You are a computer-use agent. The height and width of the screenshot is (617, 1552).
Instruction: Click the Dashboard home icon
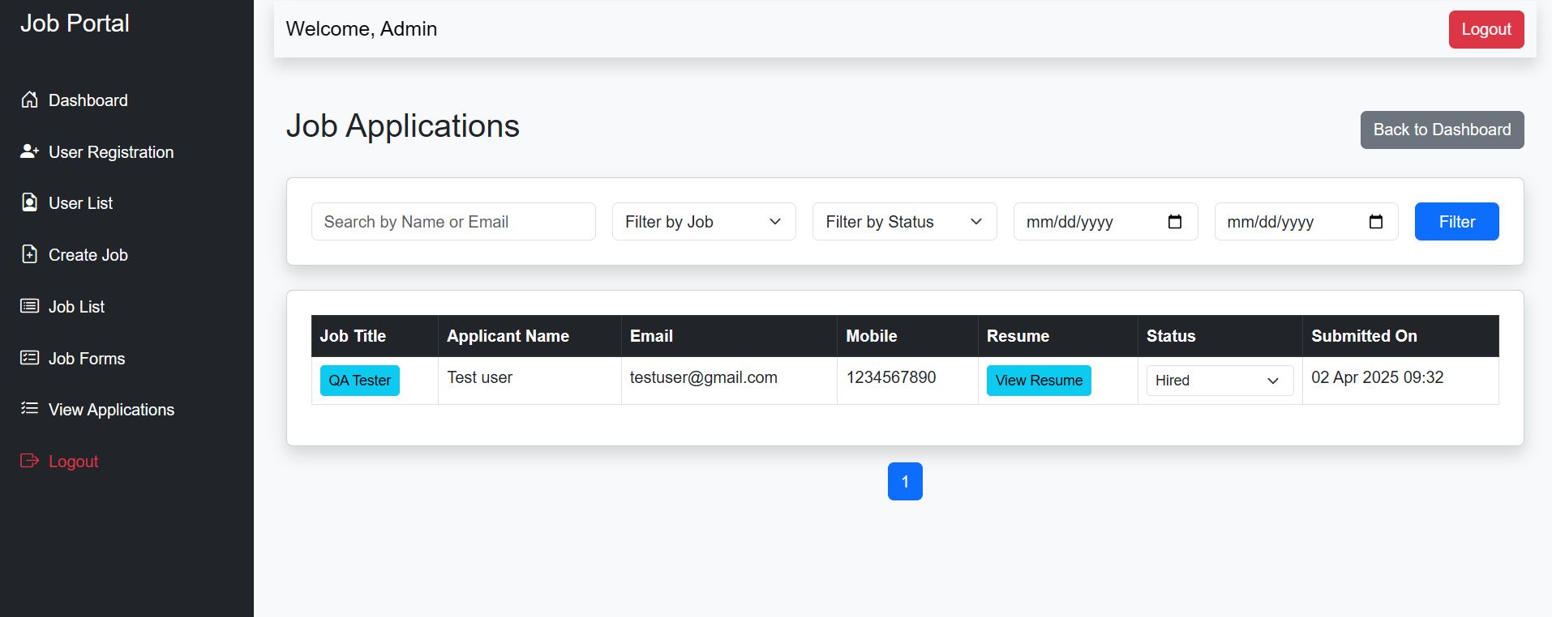tap(29, 100)
